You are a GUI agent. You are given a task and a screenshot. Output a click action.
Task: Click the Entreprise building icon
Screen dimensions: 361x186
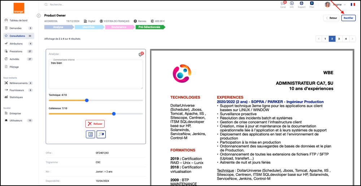pos(6,113)
